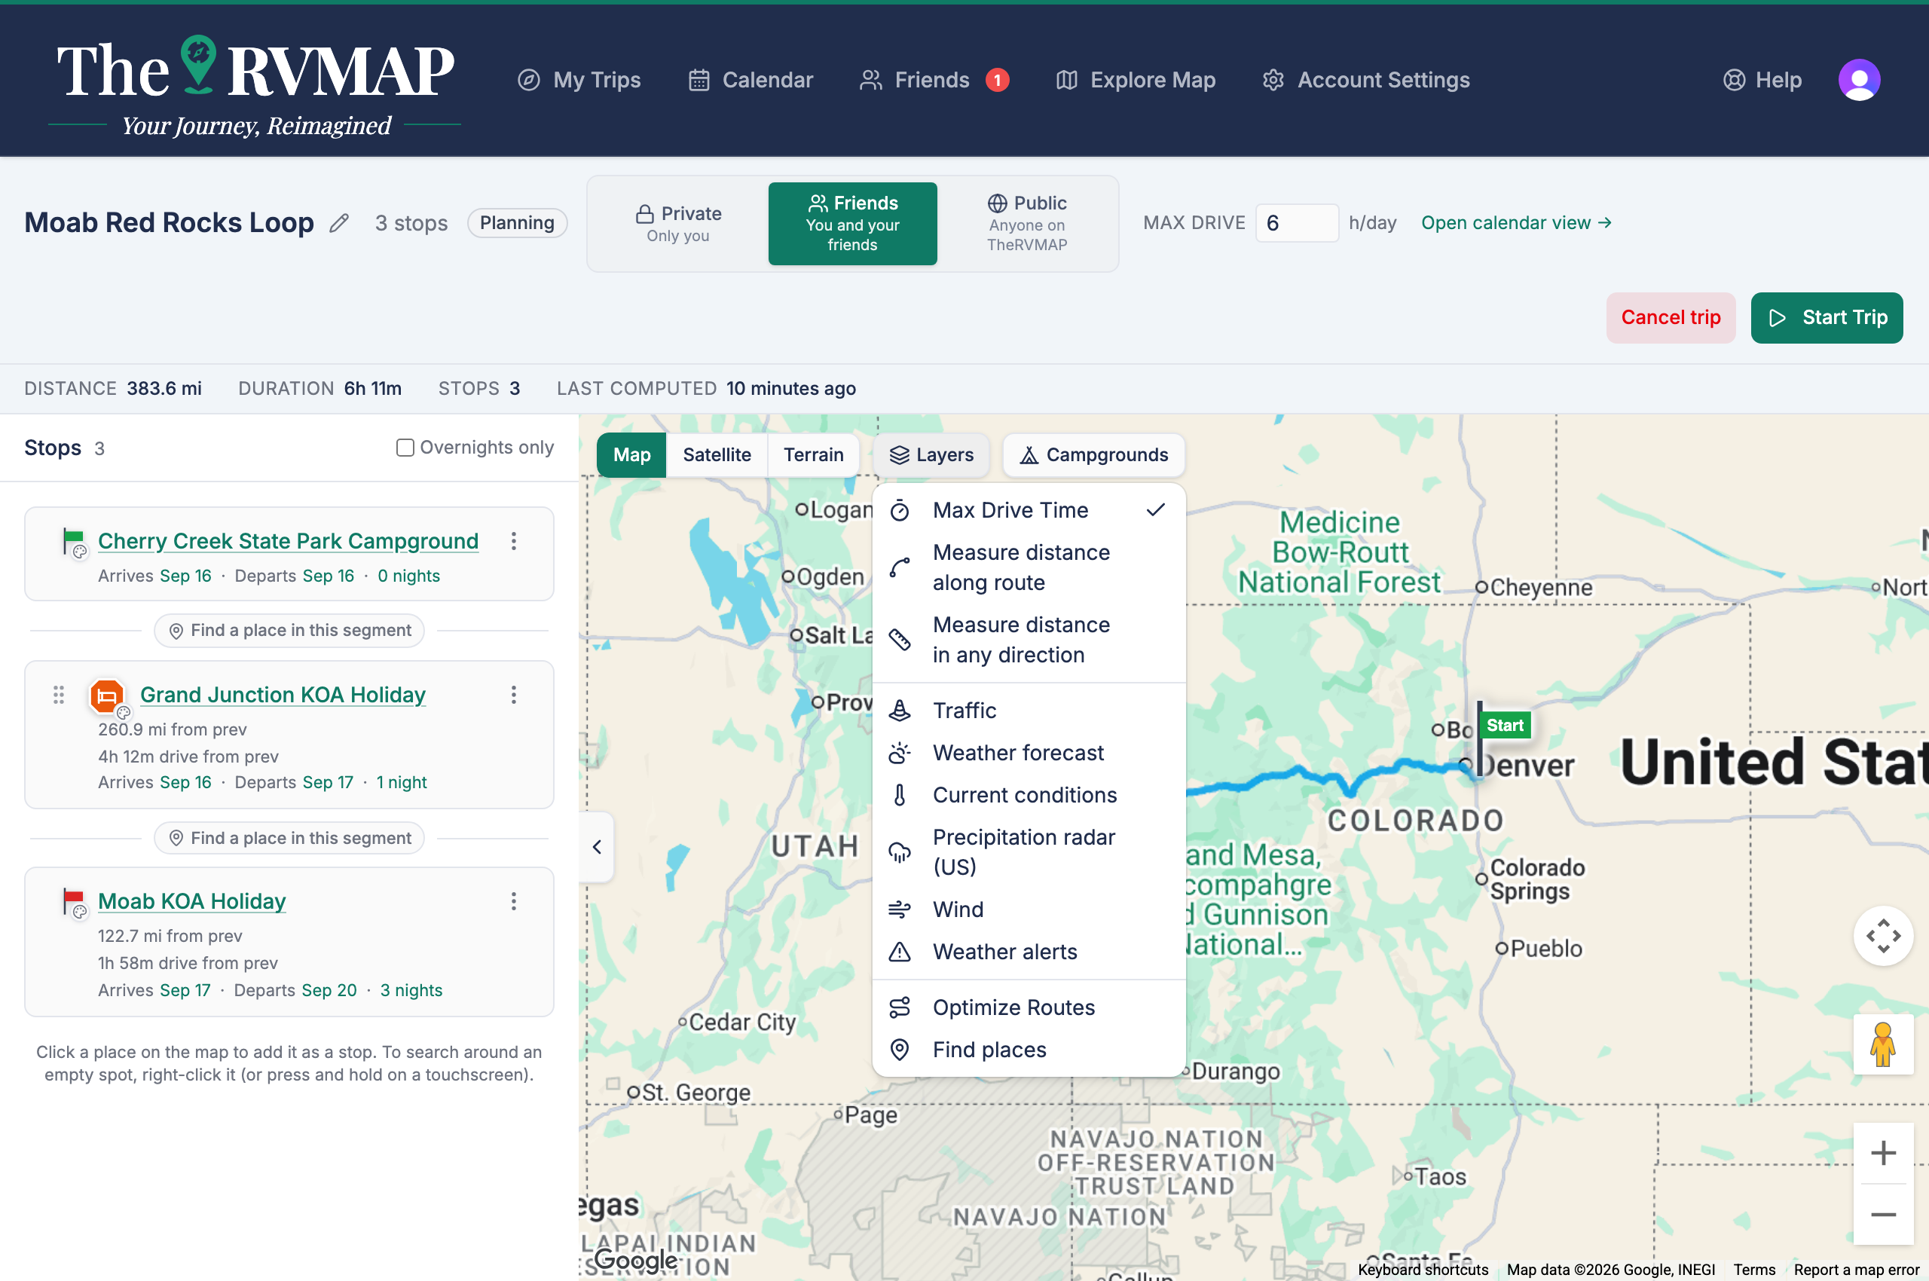Image resolution: width=1929 pixels, height=1281 pixels.
Task: Click the orange campground icon for Grand Junction
Action: tap(107, 696)
